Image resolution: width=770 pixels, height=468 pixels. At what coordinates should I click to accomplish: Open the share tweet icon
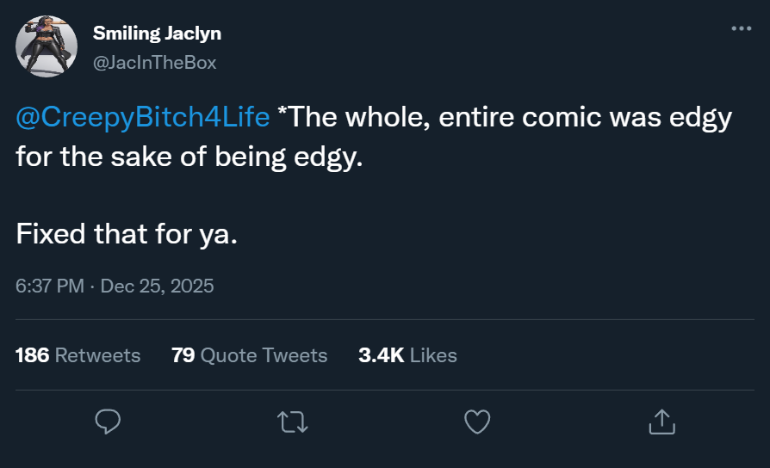pyautogui.click(x=661, y=421)
